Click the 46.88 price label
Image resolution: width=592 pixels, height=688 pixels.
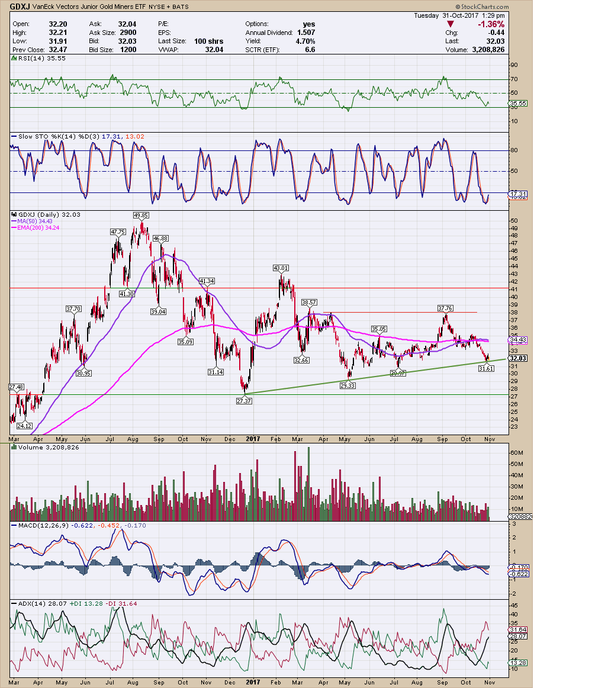click(x=160, y=238)
